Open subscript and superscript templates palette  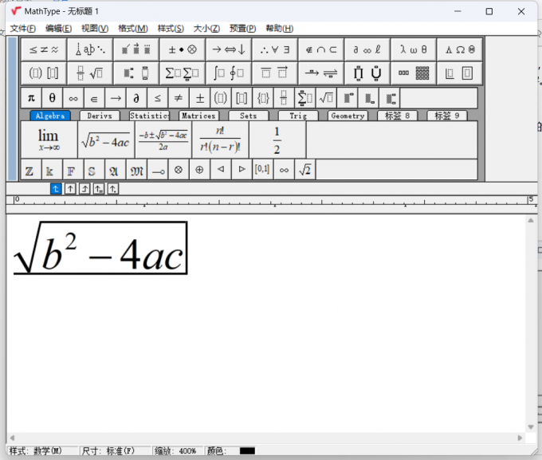click(136, 73)
